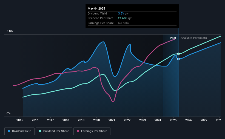Click the tooltip Dividend Per Share row label
225x139 pixels.
pos(101,18)
